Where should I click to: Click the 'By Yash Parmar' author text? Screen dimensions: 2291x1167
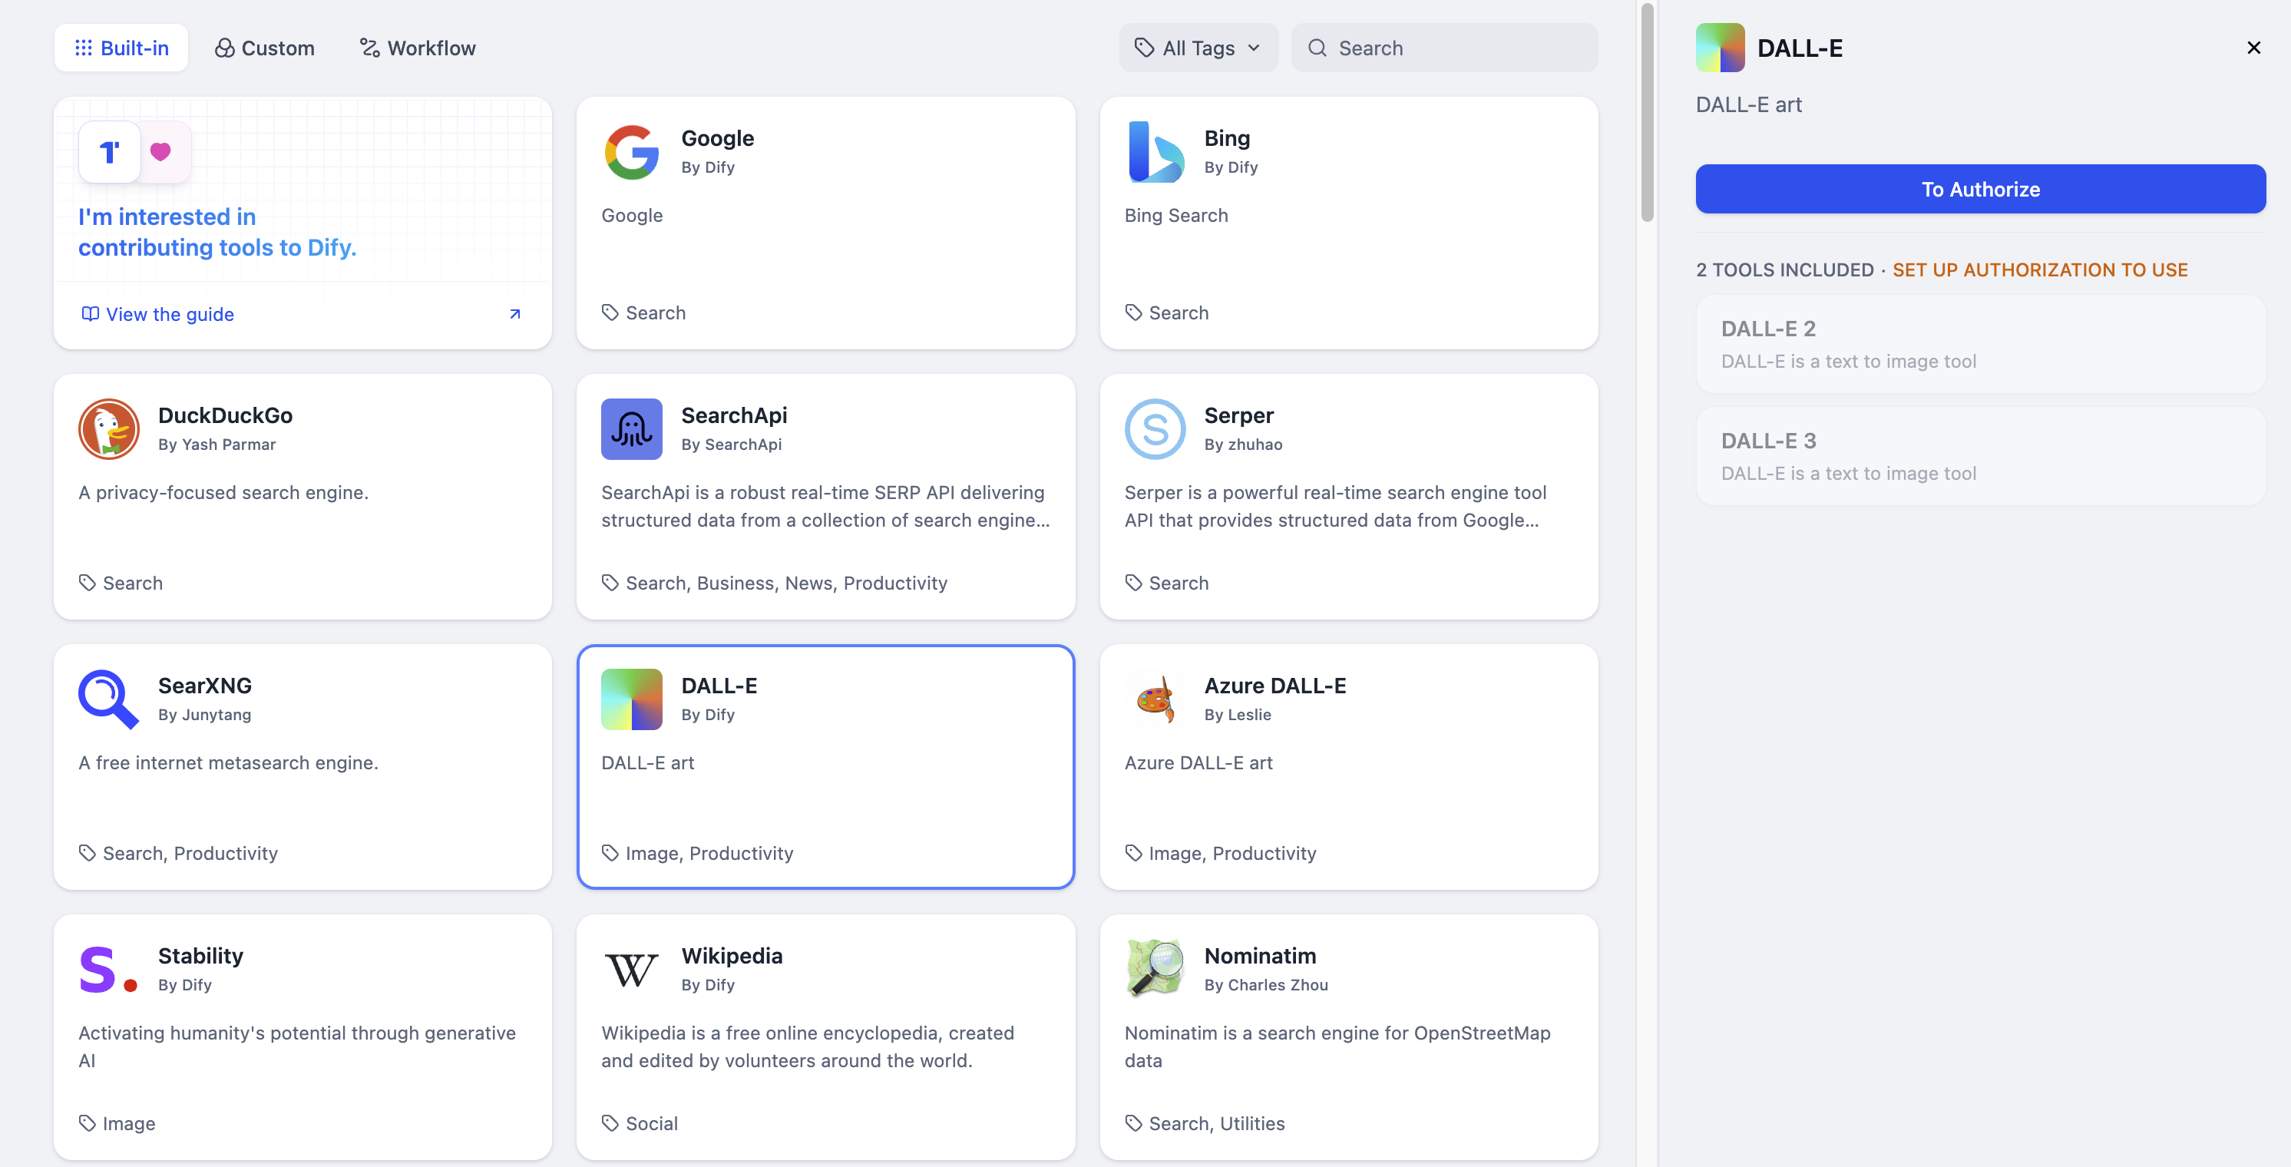[217, 444]
